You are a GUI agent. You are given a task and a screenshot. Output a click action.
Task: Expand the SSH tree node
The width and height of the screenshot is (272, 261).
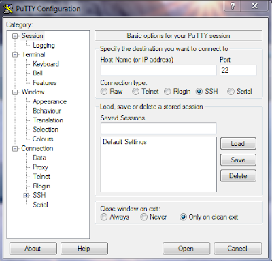[27, 196]
